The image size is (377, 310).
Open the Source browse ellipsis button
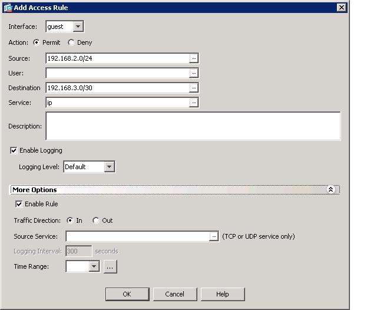click(194, 58)
